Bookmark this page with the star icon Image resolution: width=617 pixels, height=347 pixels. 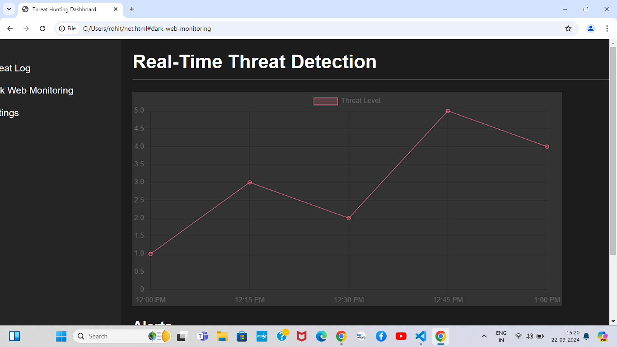[568, 28]
